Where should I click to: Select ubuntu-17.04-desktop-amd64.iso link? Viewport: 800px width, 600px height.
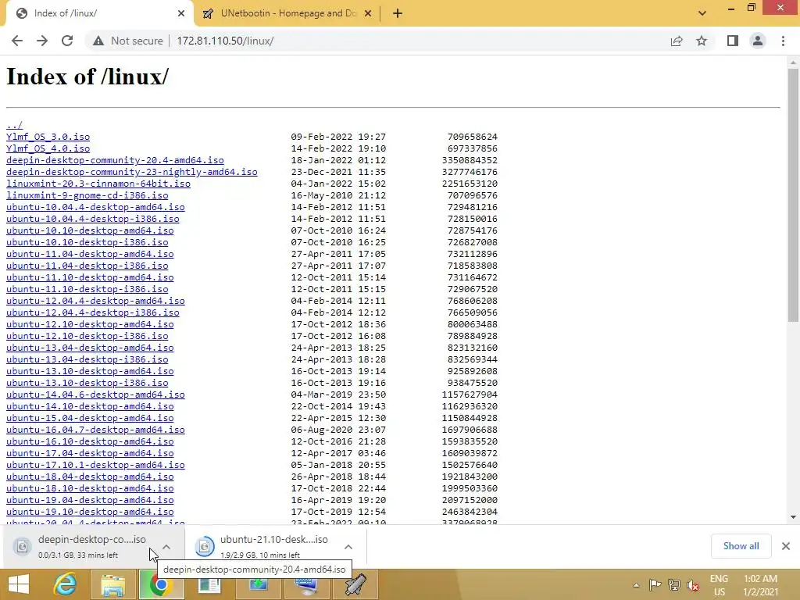(90, 454)
